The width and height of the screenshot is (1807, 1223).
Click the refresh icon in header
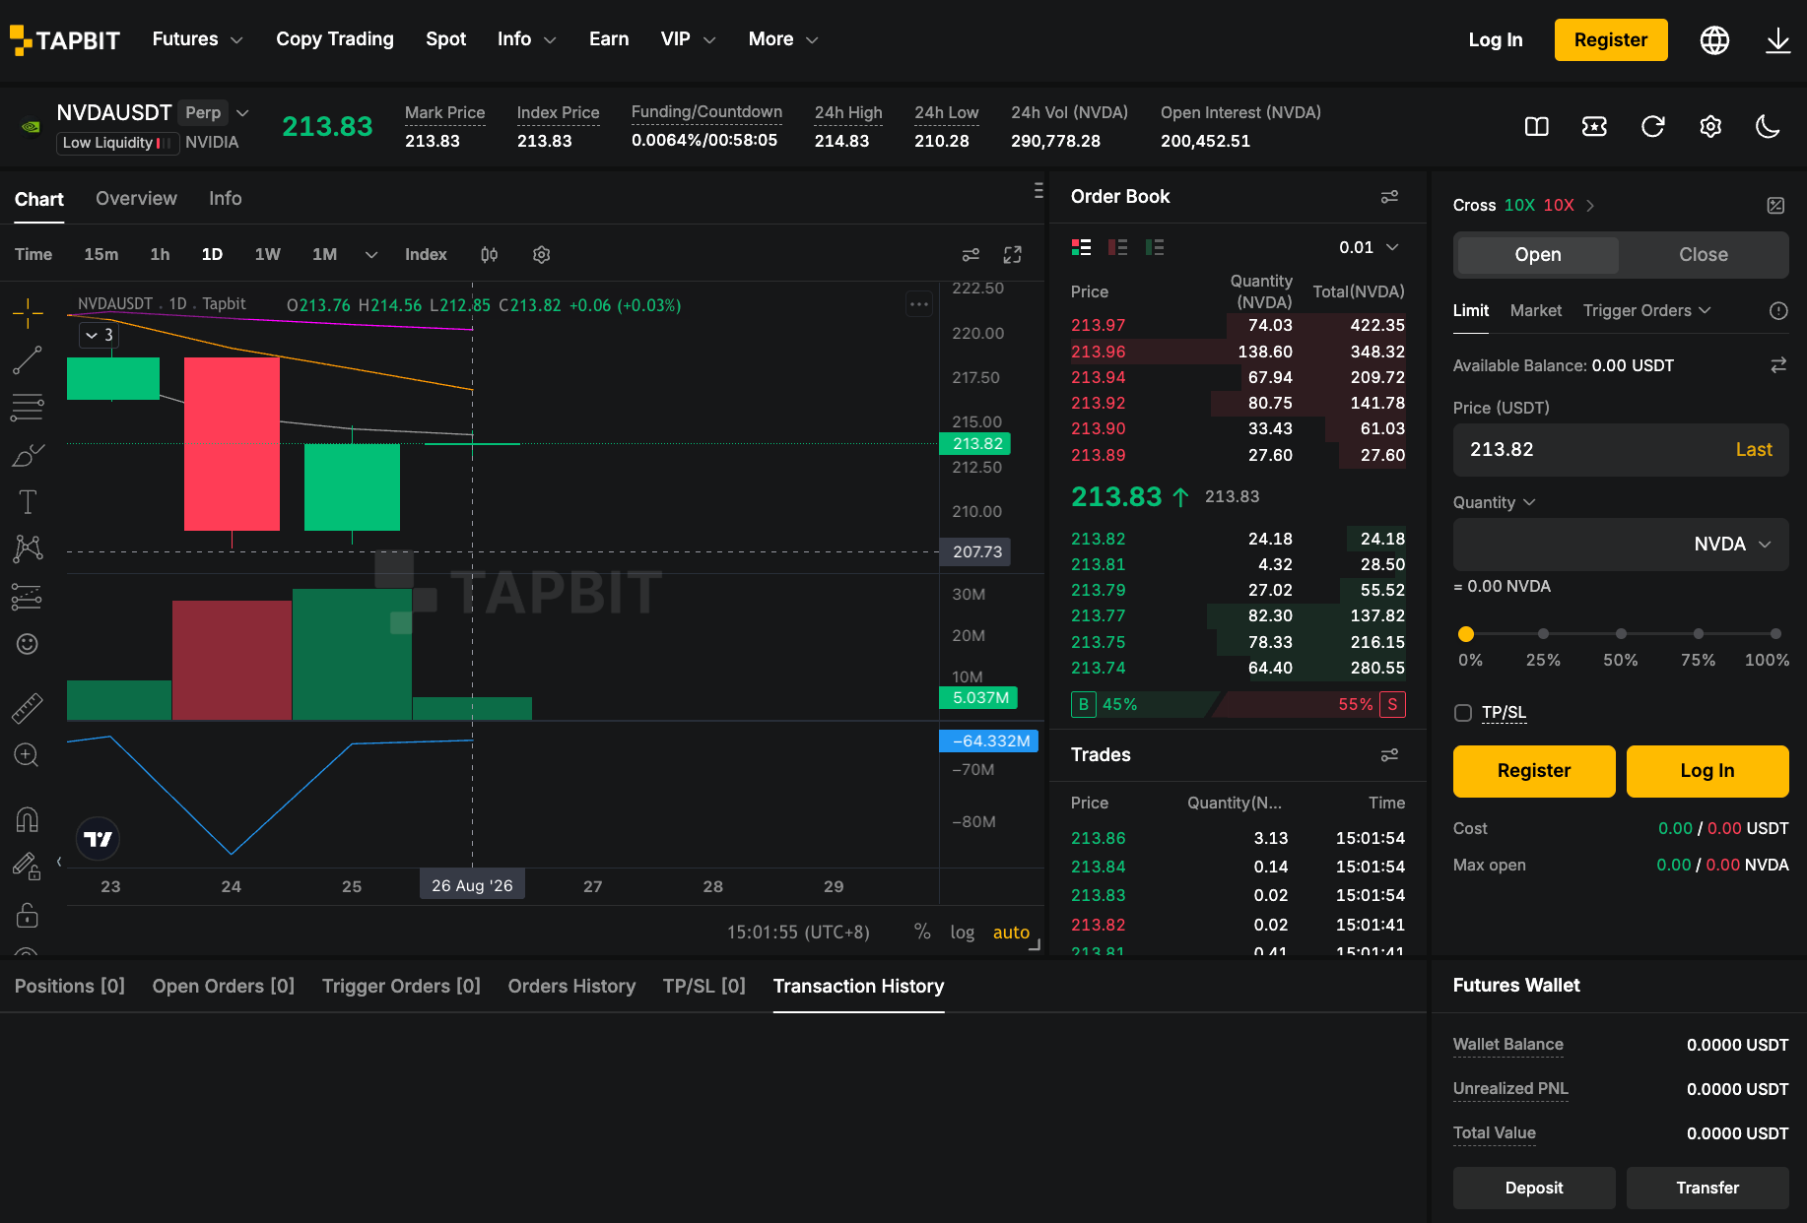pos(1652,126)
